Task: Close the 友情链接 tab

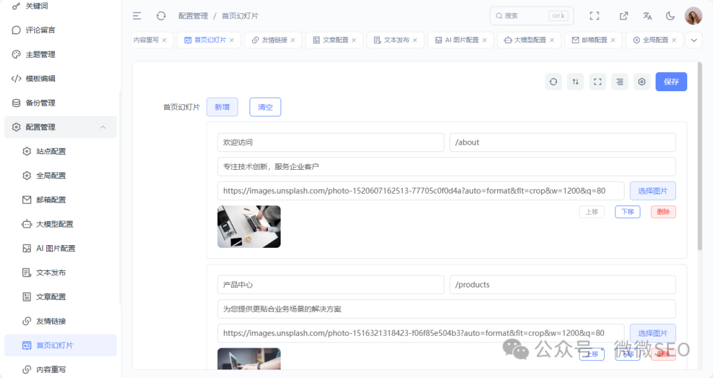Action: point(293,40)
